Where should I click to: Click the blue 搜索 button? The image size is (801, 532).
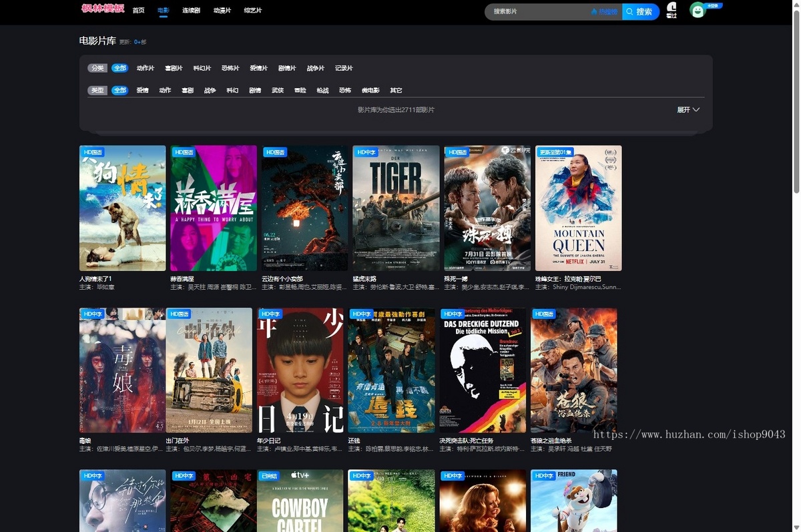[x=640, y=11]
